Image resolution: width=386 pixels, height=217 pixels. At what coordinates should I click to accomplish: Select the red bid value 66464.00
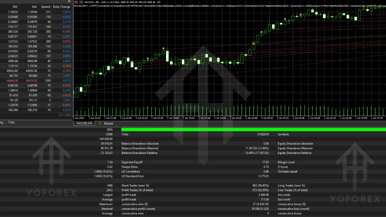pyautogui.click(x=12, y=81)
